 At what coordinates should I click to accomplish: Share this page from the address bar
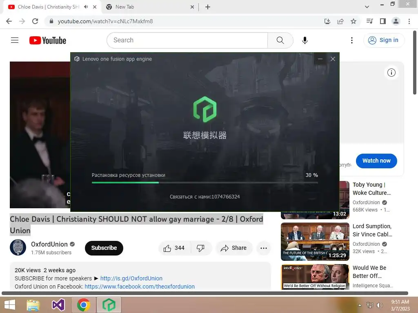click(x=340, y=21)
